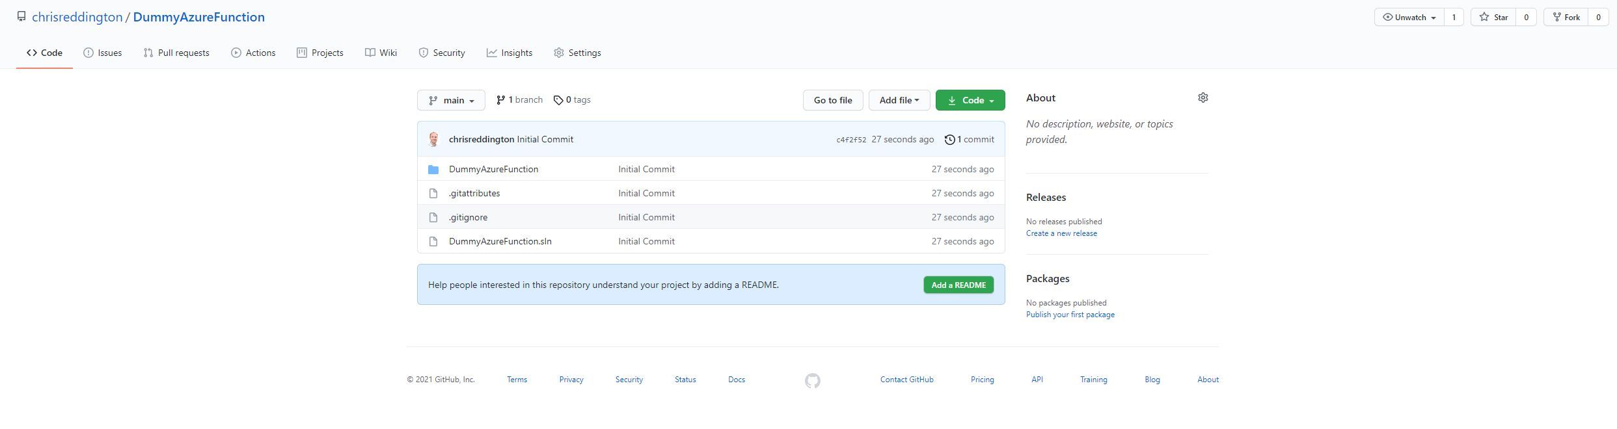The width and height of the screenshot is (1617, 429).
Task: Fork the DummyAzureFunction repository
Action: (1566, 18)
